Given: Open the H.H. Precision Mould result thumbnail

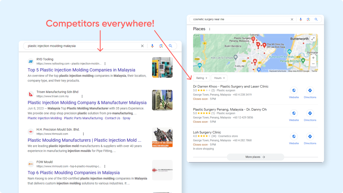Looking at the screenshot, I should click(x=162, y=138).
